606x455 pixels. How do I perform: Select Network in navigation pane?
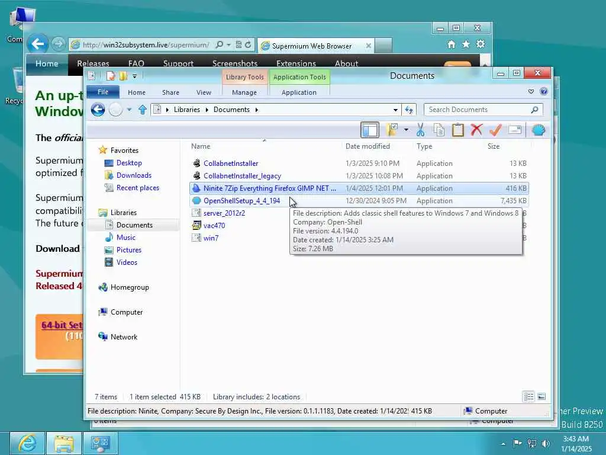point(124,337)
